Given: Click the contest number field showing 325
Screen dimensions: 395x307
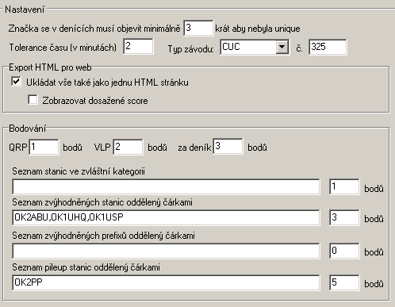Looking at the screenshot, I should [x=328, y=47].
